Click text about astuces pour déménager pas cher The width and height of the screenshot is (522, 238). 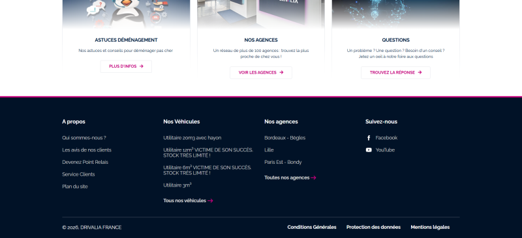126,51
